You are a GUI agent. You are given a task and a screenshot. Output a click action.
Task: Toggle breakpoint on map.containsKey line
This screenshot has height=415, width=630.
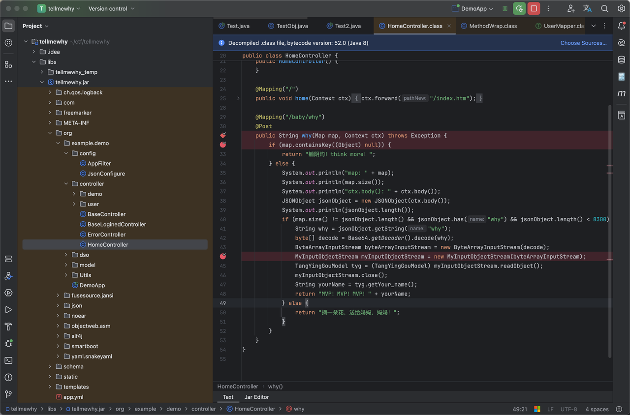point(223,145)
